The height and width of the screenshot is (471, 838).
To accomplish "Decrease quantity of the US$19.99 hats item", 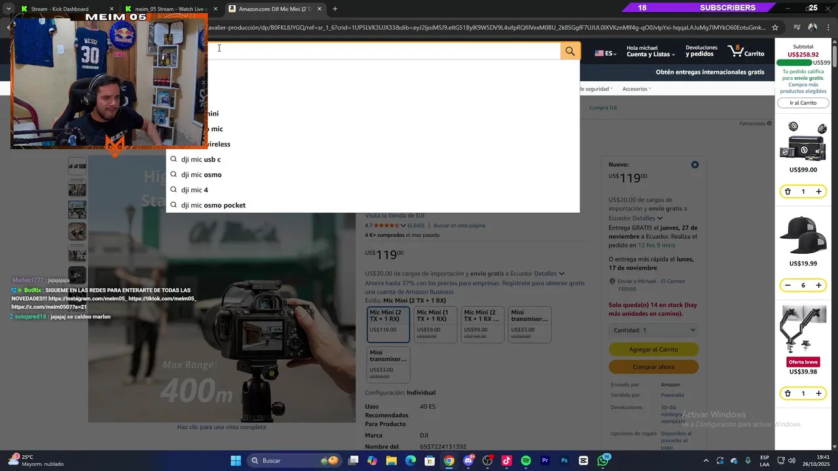I will (788, 285).
